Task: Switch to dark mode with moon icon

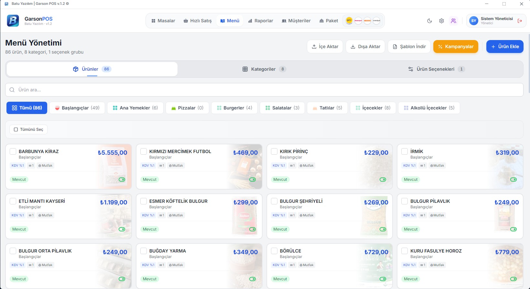Action: coord(429,21)
